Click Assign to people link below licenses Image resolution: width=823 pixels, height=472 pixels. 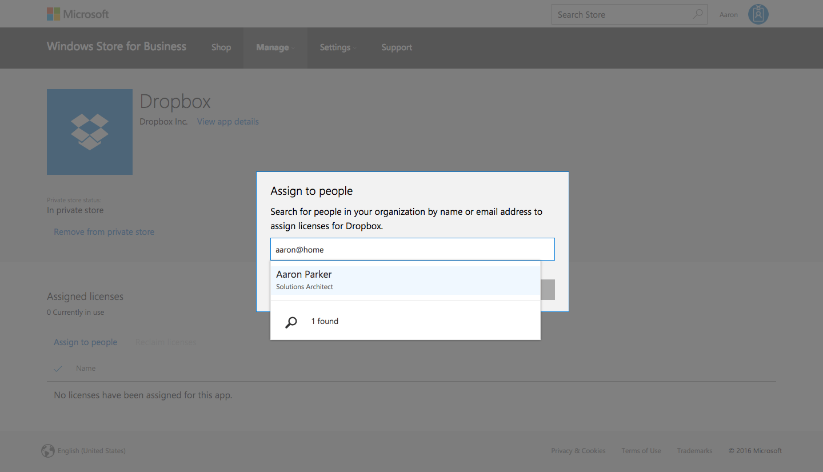(86, 342)
